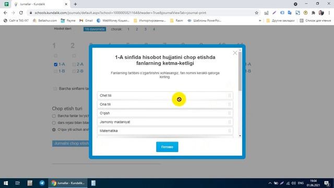
Task: Select chorak 3 period
Action: pyautogui.click(x=146, y=29)
